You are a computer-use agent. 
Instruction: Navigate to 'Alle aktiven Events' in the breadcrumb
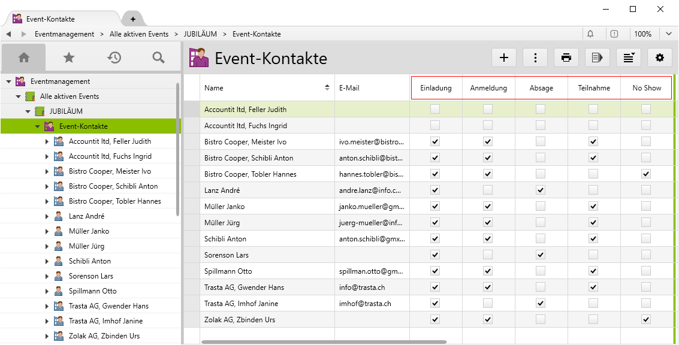tap(138, 34)
